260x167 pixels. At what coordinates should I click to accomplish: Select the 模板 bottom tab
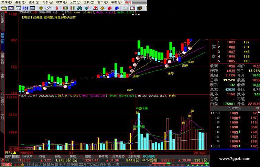[16, 156]
